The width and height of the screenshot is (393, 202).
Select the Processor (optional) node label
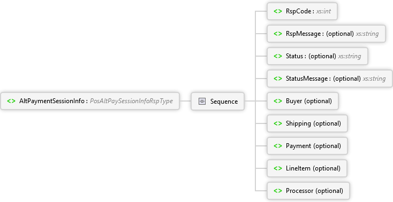pos(314,191)
